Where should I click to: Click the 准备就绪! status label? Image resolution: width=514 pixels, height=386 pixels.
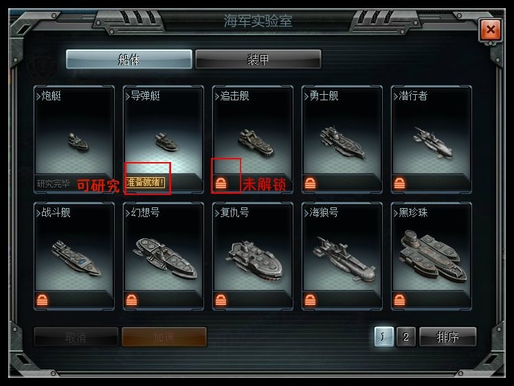coord(146,183)
